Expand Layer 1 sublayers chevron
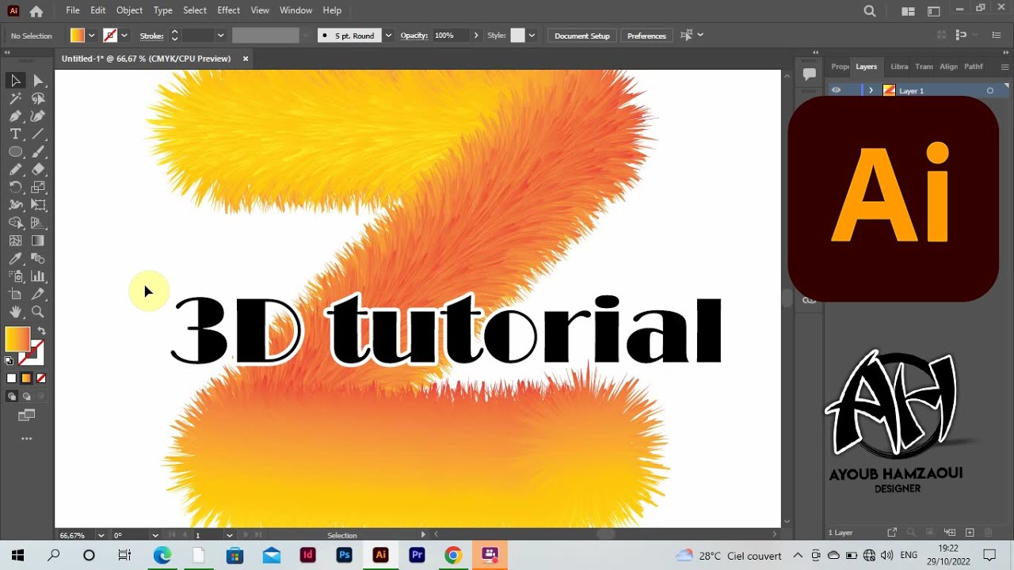This screenshot has width=1014, height=570. (x=871, y=91)
